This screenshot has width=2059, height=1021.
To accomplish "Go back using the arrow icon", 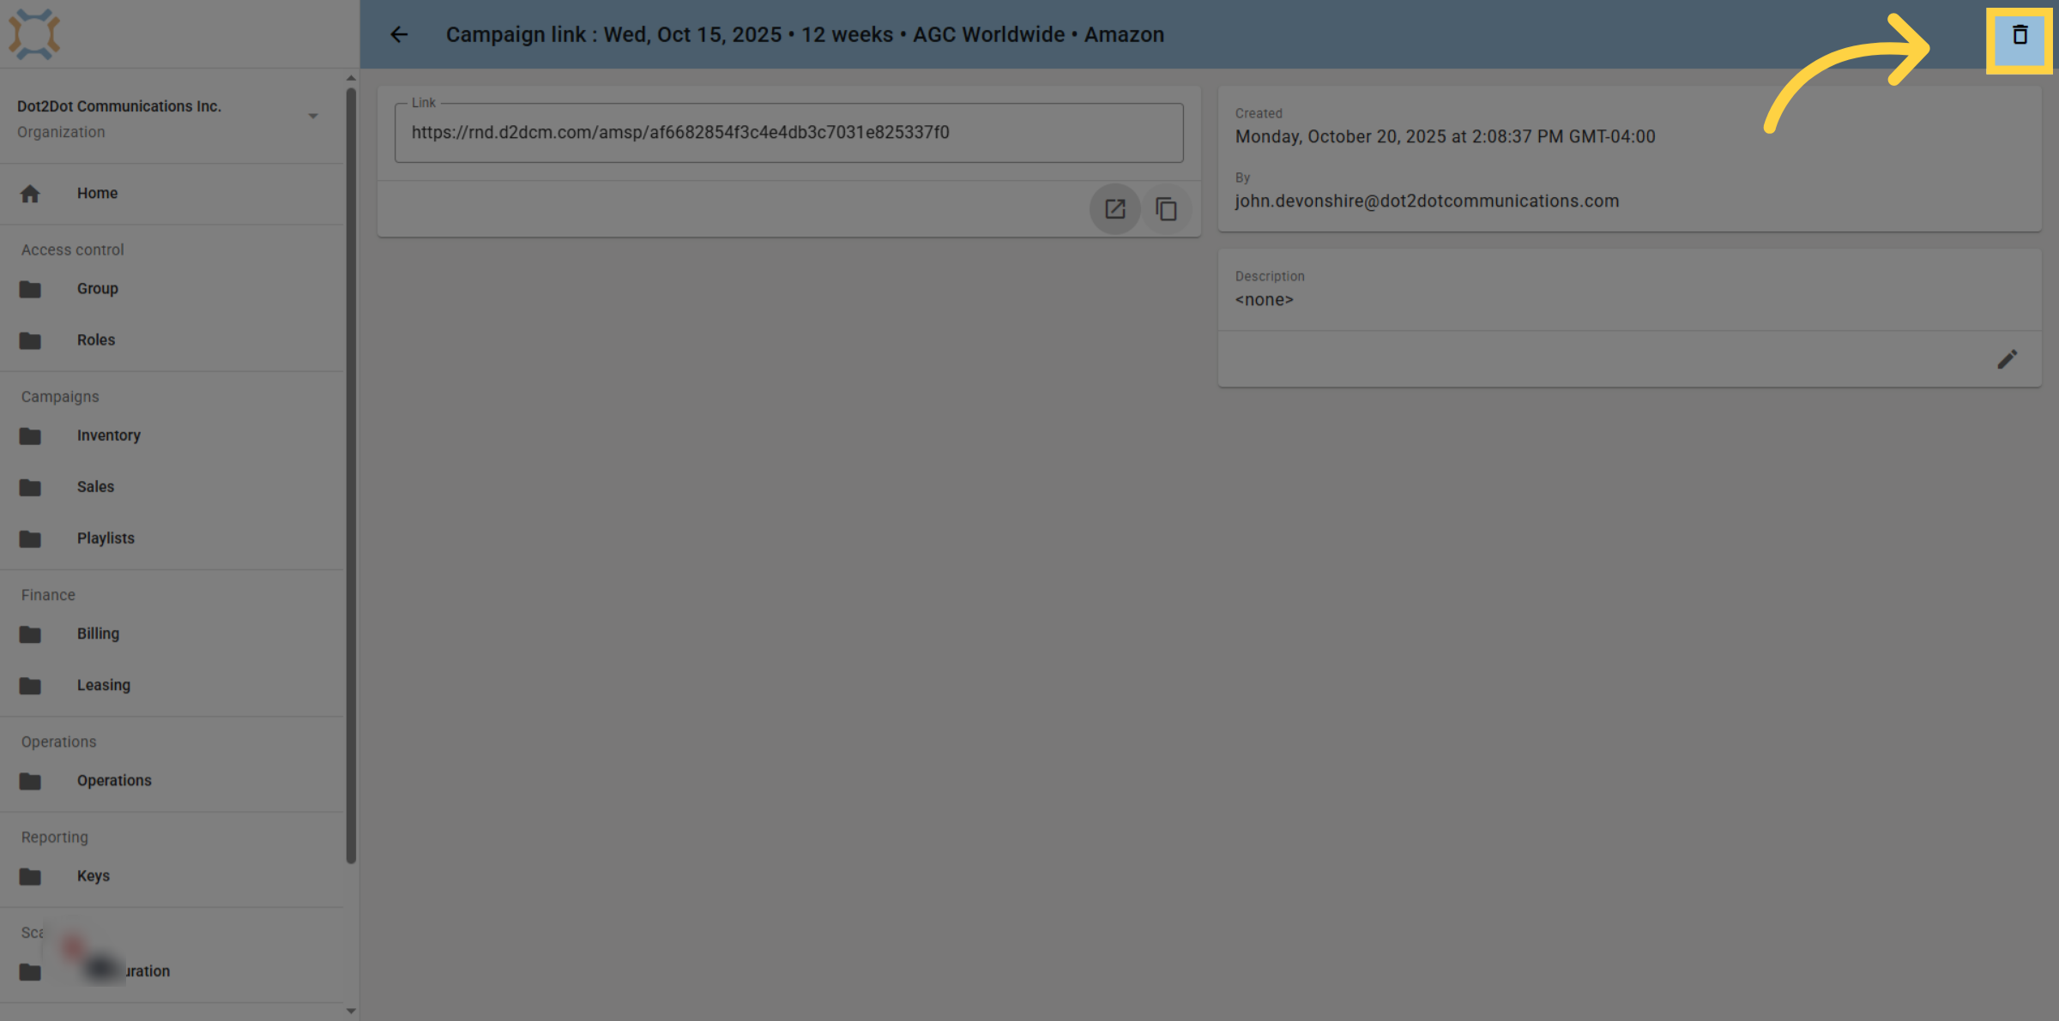I will tap(399, 34).
